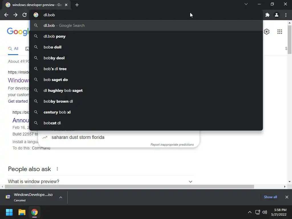Image resolution: width=292 pixels, height=219 pixels.
Task: Click the Google icon in address bar
Action: 36,15
